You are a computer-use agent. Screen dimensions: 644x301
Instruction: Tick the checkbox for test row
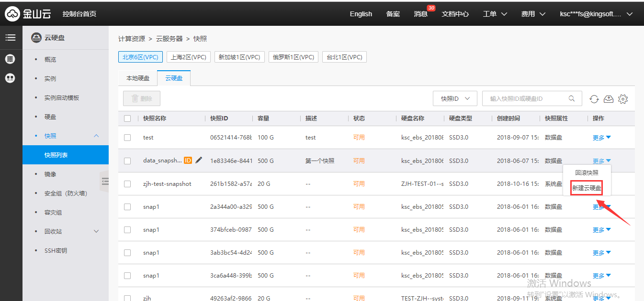tap(127, 138)
